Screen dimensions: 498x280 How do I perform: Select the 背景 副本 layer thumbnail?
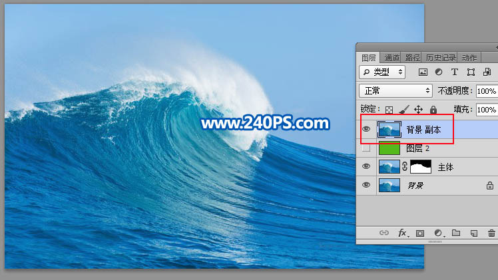389,130
